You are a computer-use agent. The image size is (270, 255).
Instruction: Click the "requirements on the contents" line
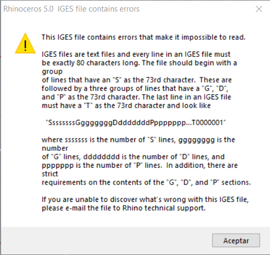[146, 182]
